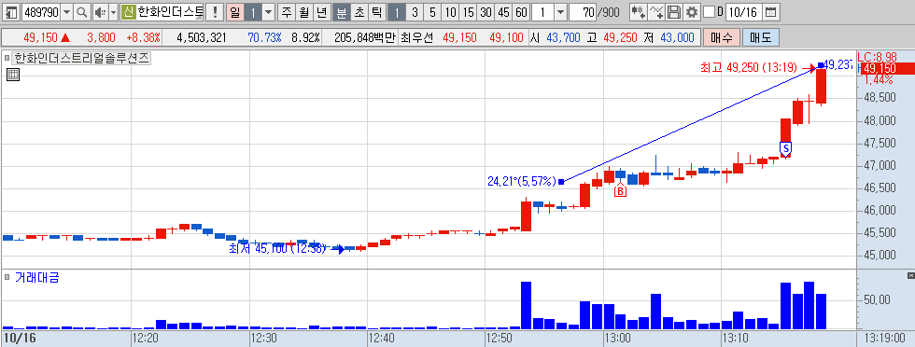Click the candle count field showing 70
Viewport: 915px width, 347px height.
pos(583,12)
